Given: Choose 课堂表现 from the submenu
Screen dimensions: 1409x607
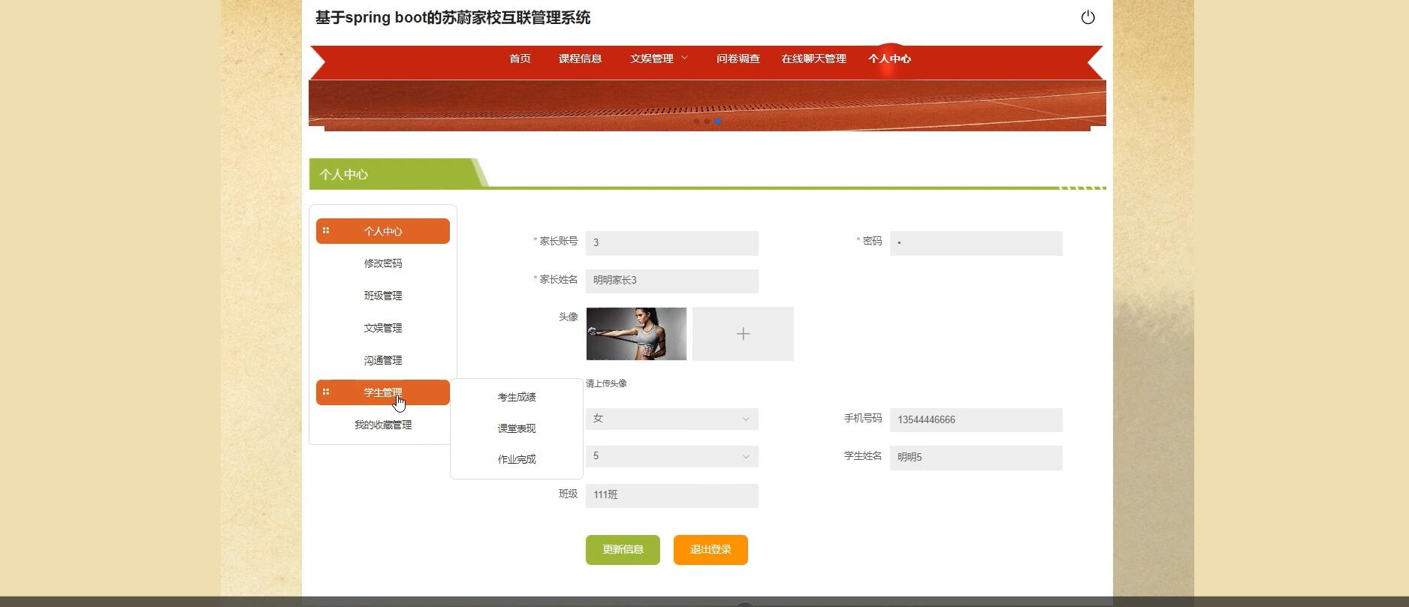Looking at the screenshot, I should (517, 428).
